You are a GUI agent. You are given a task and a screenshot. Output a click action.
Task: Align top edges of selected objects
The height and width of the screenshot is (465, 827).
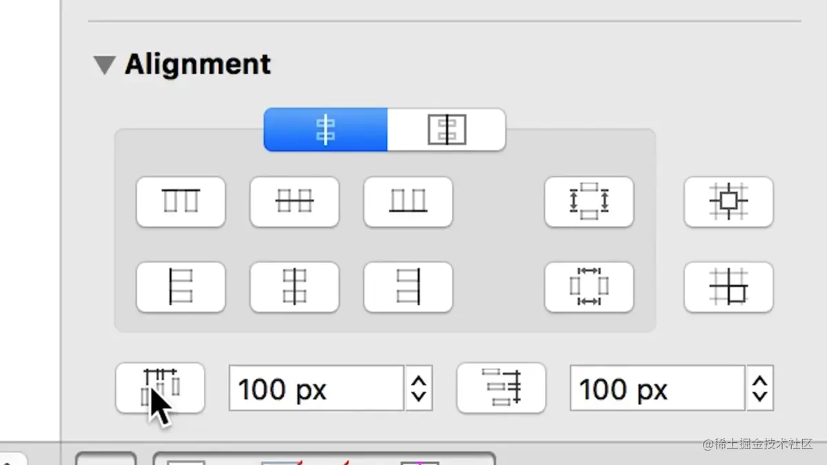coord(181,202)
